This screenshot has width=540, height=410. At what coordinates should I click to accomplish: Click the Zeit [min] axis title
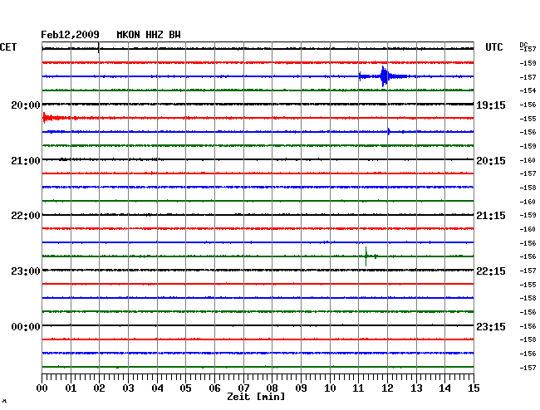click(256, 397)
